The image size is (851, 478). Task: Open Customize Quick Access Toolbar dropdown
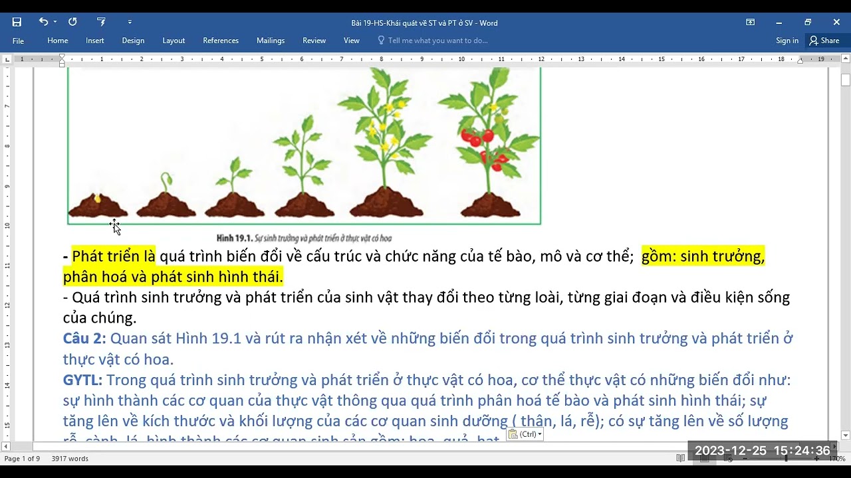click(130, 22)
